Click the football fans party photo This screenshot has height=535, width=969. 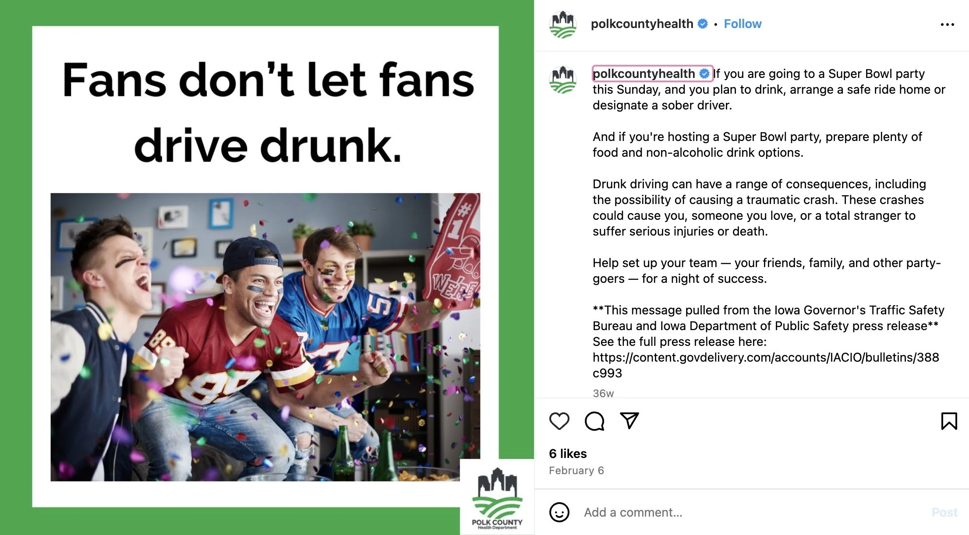coord(265,337)
